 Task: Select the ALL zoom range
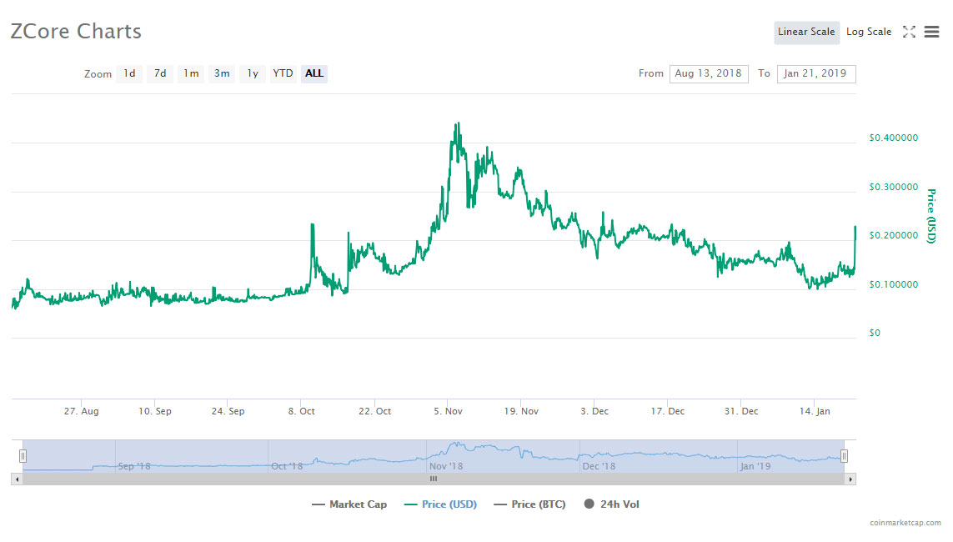pyautogui.click(x=314, y=73)
